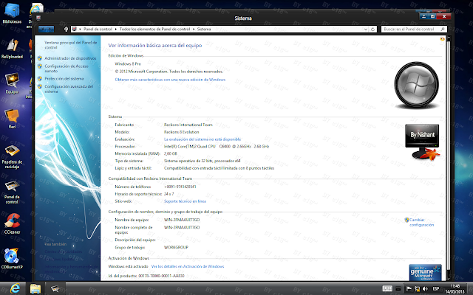Select the Sistema breadcrumb item
Screen dimensions: 473x295
point(204,29)
